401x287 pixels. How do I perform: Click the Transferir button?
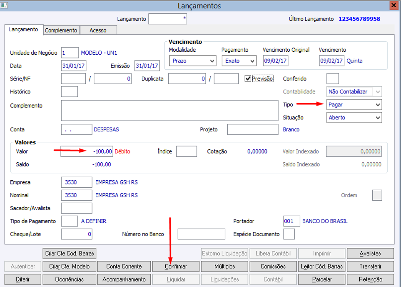coord(370,267)
